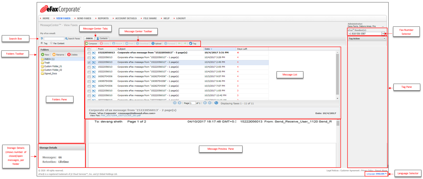Image resolution: width=423 pixels, height=179 pixels.
Task: Open the Signed_Docs folder
Action: (49, 73)
